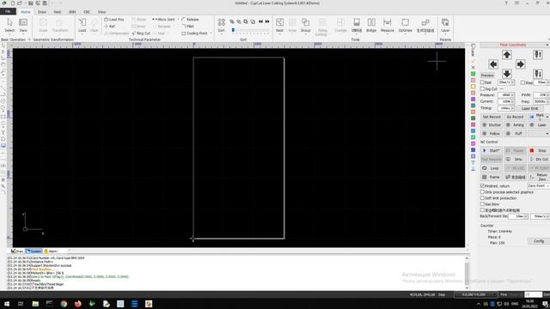Open the Freq dropdown
The image size is (550, 309).
548,101
